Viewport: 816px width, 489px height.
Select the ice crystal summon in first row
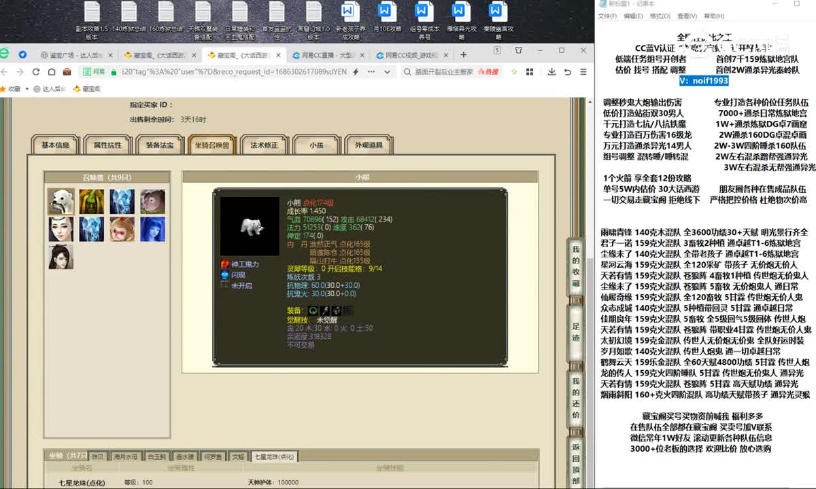coord(122,201)
